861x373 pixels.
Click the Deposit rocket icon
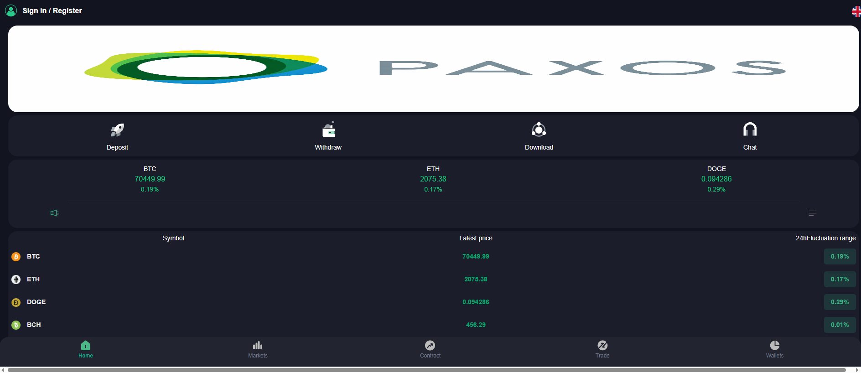(117, 130)
